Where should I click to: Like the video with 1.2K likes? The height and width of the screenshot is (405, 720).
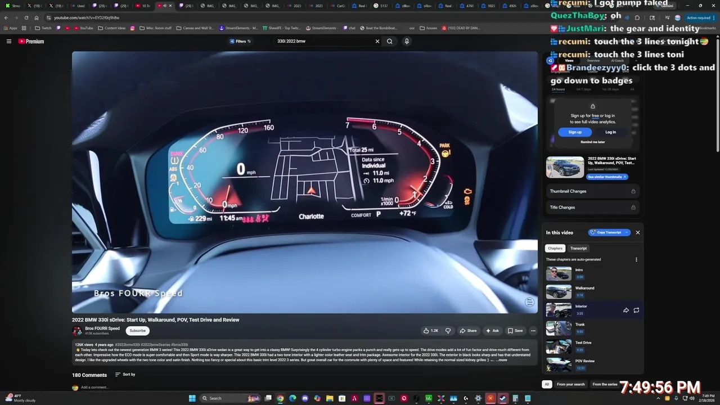[x=430, y=331]
